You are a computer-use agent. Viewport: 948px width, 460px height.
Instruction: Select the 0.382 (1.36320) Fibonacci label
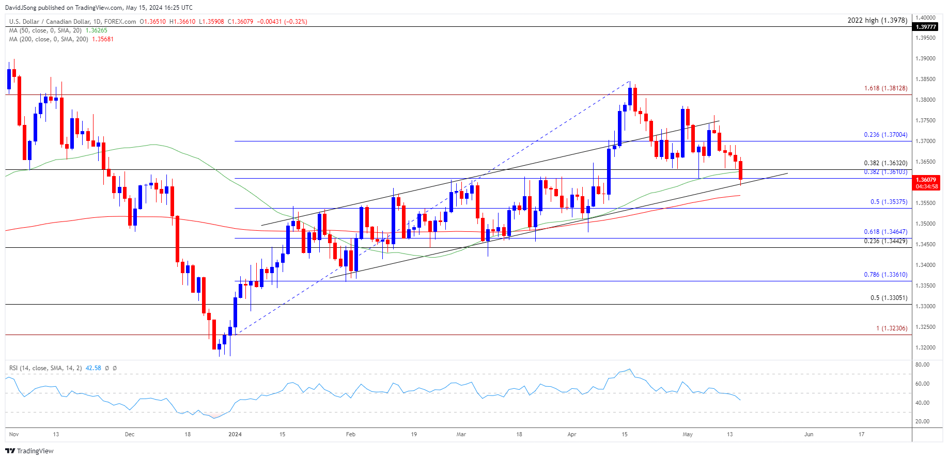pos(885,163)
